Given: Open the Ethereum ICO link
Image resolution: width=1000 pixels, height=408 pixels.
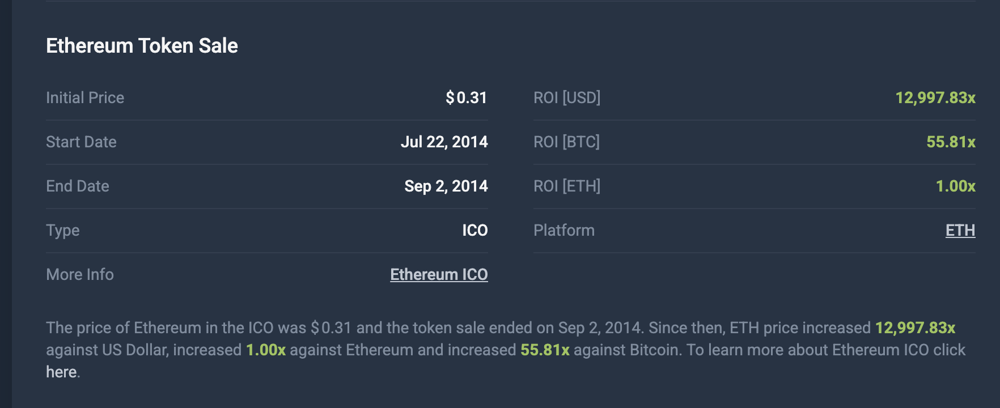Looking at the screenshot, I should (x=439, y=274).
